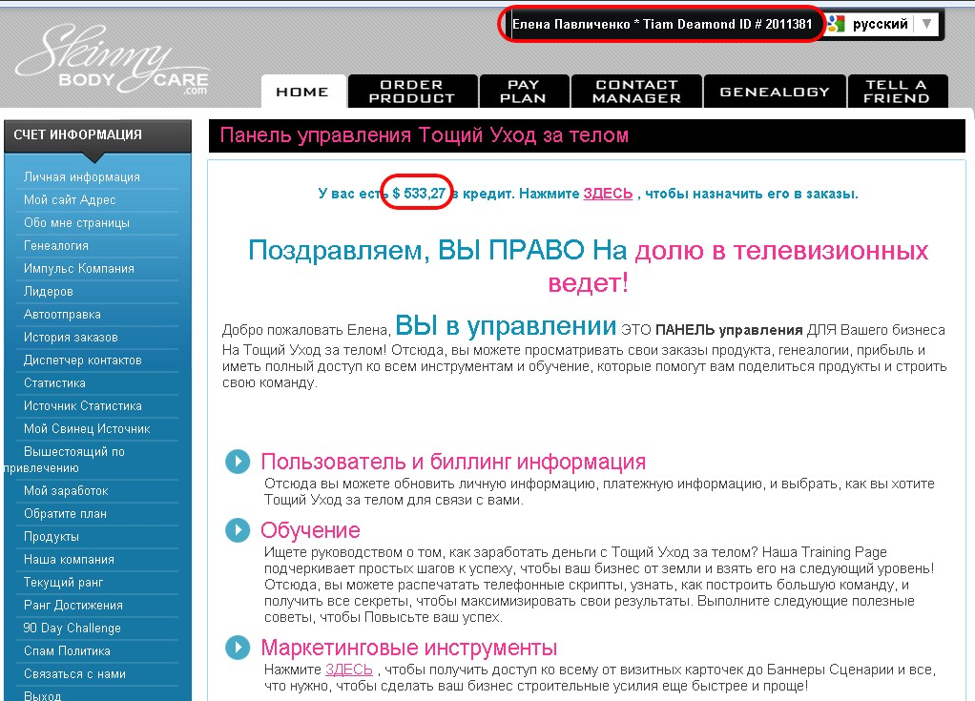Click the Skinny Body Care logo
975x701 pixels.
coord(112,60)
